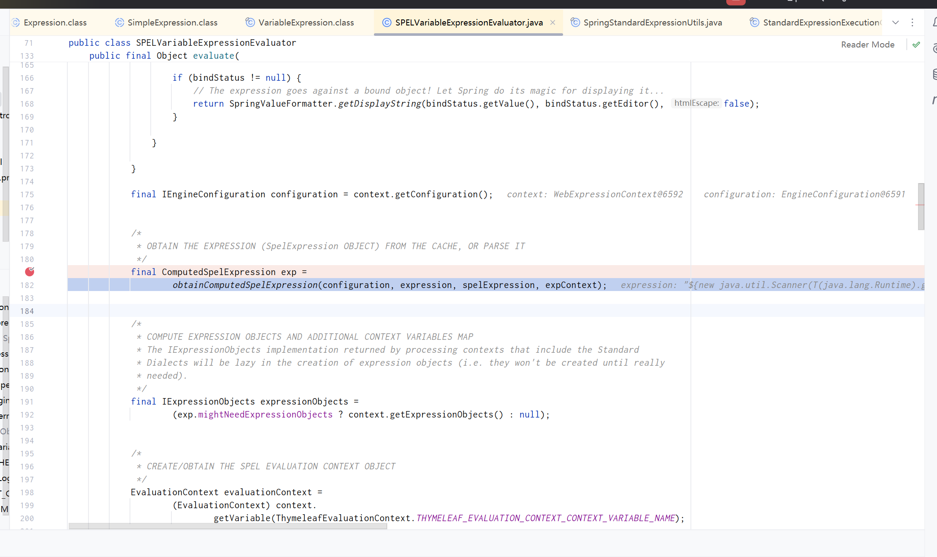
Task: Open the hidden tabs chevron dropdown
Action: pyautogui.click(x=895, y=22)
